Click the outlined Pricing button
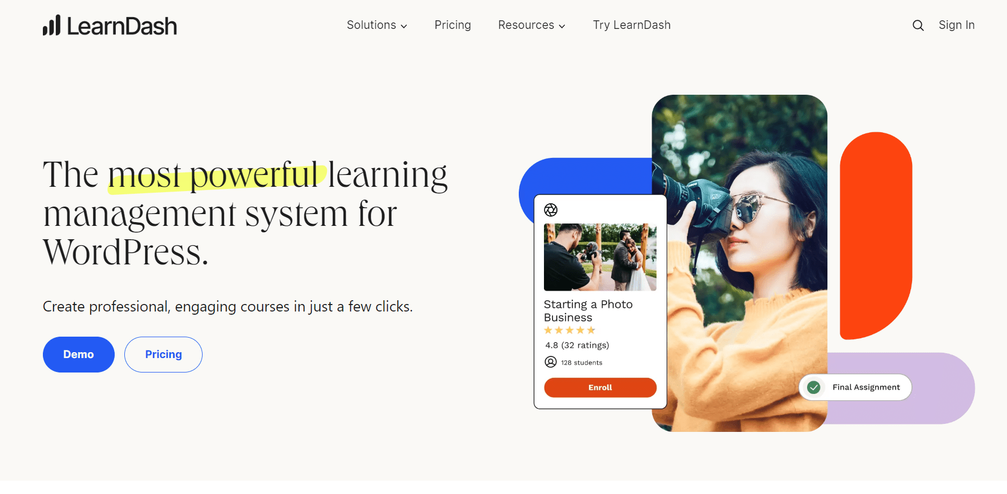1007x494 pixels. (x=163, y=354)
